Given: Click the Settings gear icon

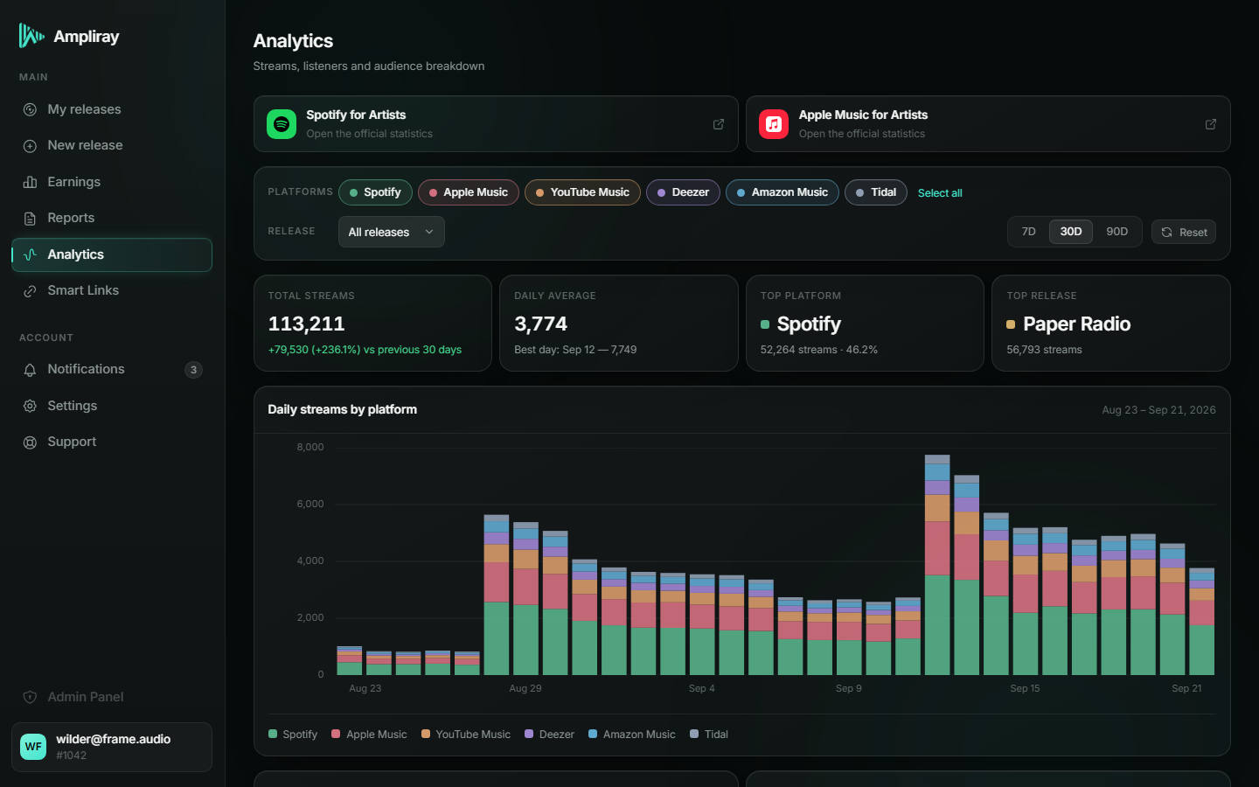Looking at the screenshot, I should (x=30, y=406).
